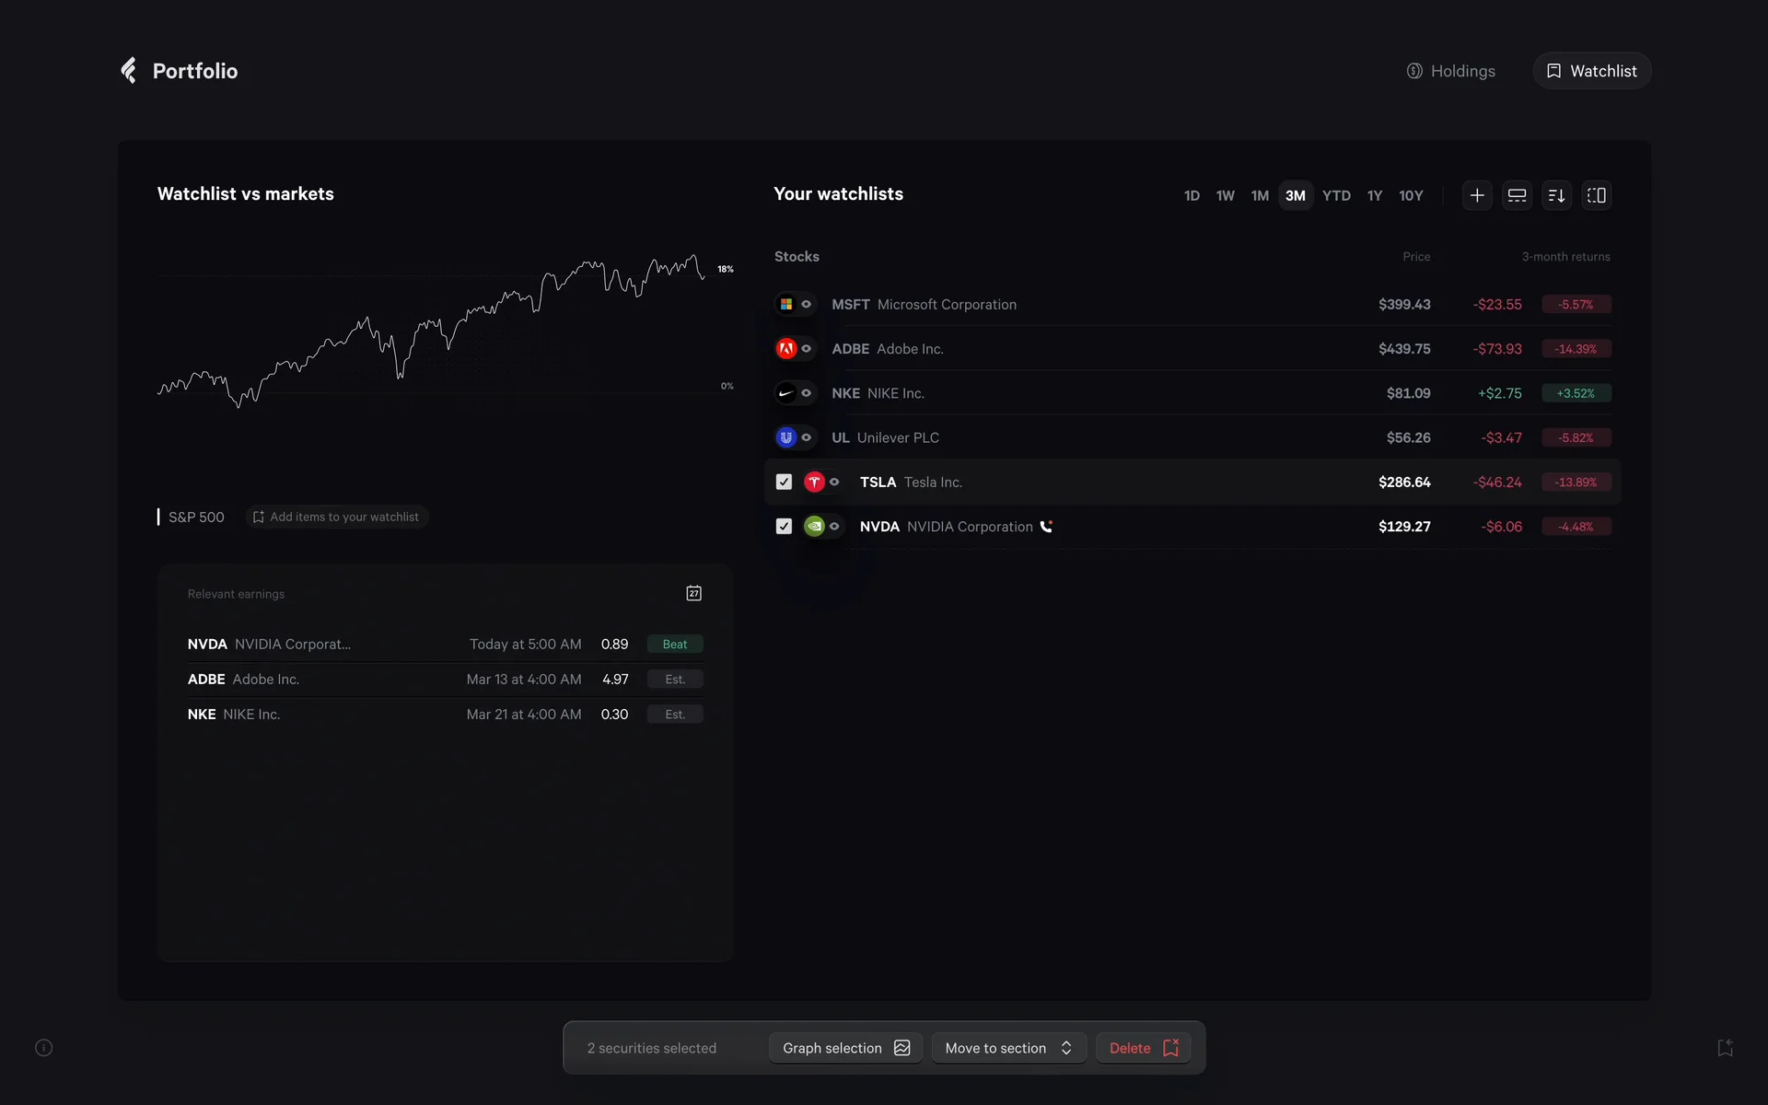Click Add items to your watchlist
Viewport: 1768px width, 1105px height.
pyautogui.click(x=336, y=518)
